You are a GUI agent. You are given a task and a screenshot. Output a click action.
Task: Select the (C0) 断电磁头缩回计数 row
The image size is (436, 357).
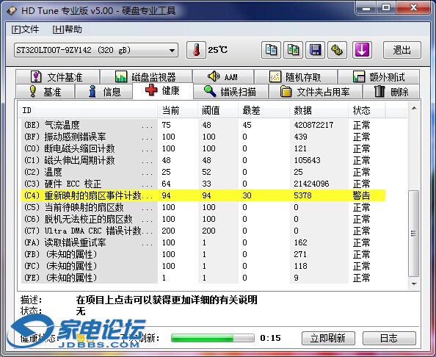click(x=203, y=148)
